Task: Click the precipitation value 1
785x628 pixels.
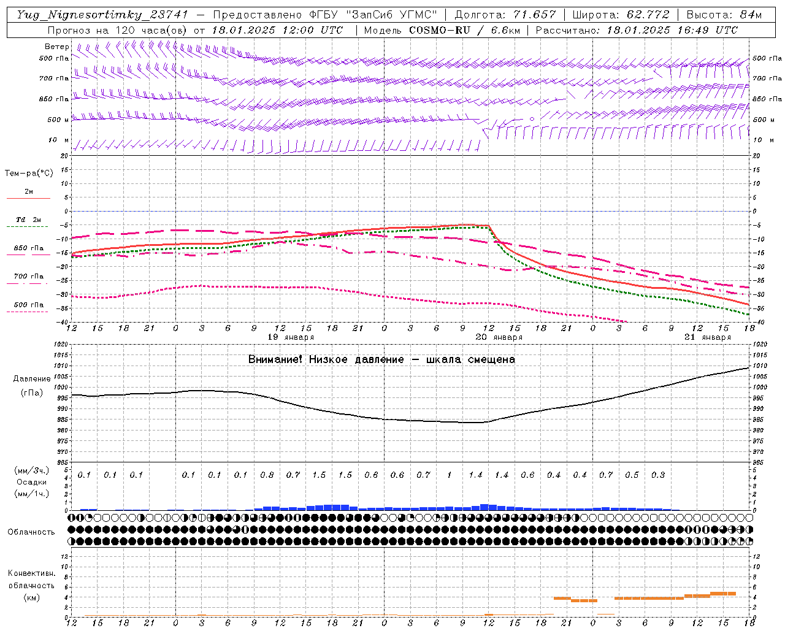Action: click(x=450, y=475)
